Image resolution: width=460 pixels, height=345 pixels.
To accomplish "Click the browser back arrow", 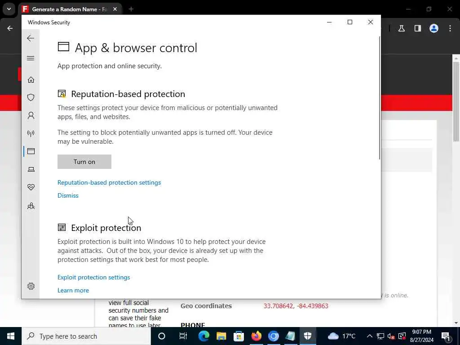I will (10, 28).
